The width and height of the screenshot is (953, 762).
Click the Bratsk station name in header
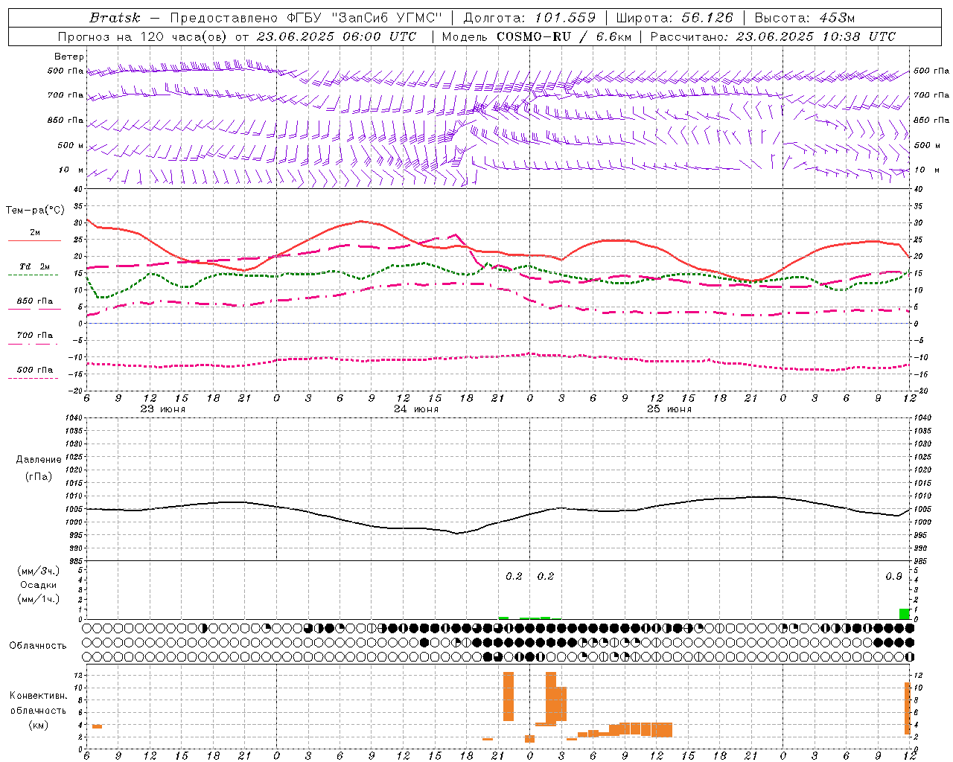(115, 18)
